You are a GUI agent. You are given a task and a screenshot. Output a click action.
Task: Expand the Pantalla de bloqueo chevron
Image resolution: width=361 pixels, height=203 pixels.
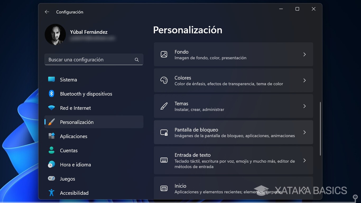pos(304,132)
